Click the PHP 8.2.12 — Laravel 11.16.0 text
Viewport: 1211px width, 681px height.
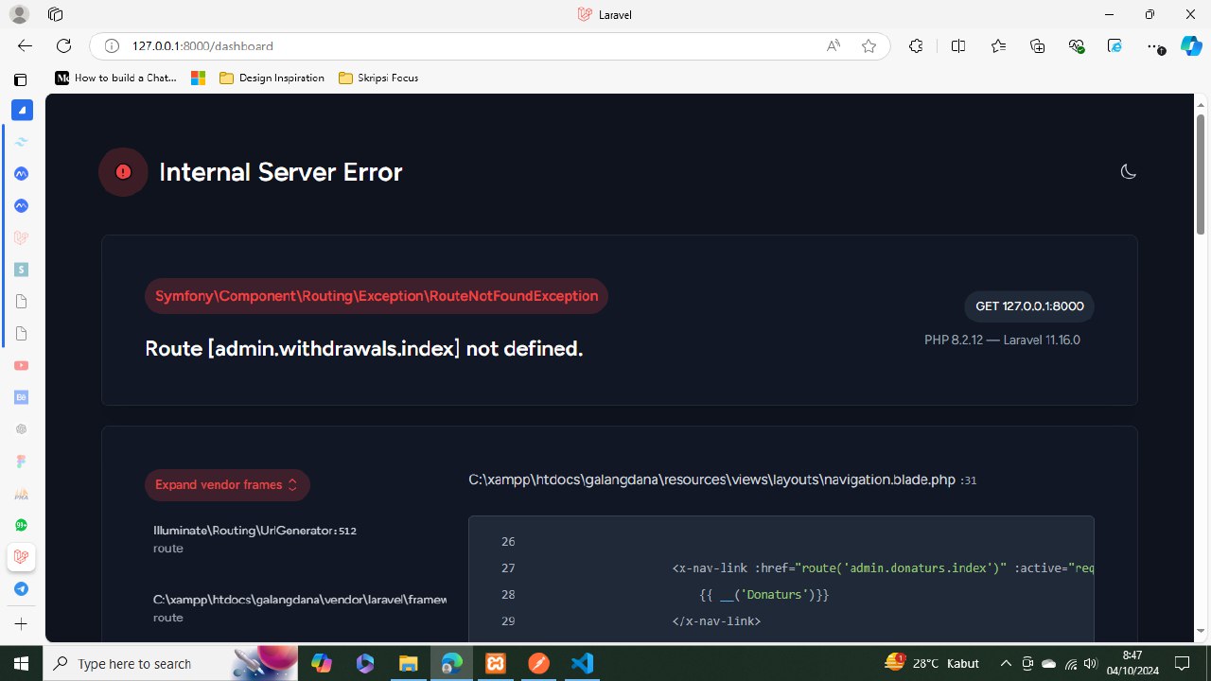pyautogui.click(x=1002, y=340)
